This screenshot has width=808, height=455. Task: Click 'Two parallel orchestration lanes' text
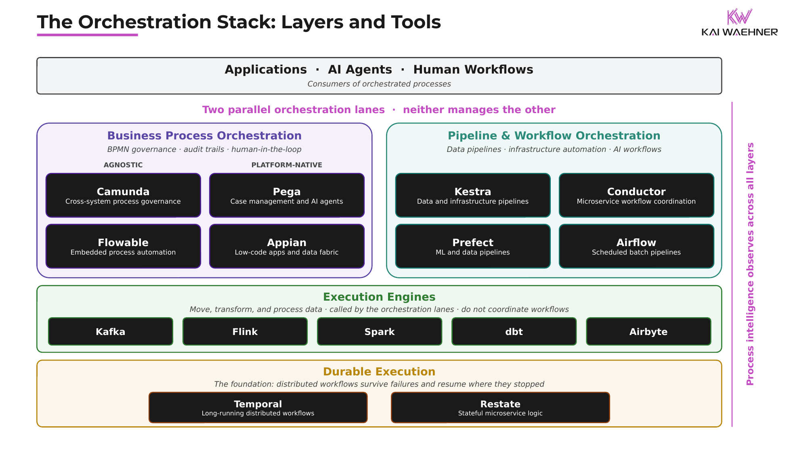pyautogui.click(x=294, y=110)
